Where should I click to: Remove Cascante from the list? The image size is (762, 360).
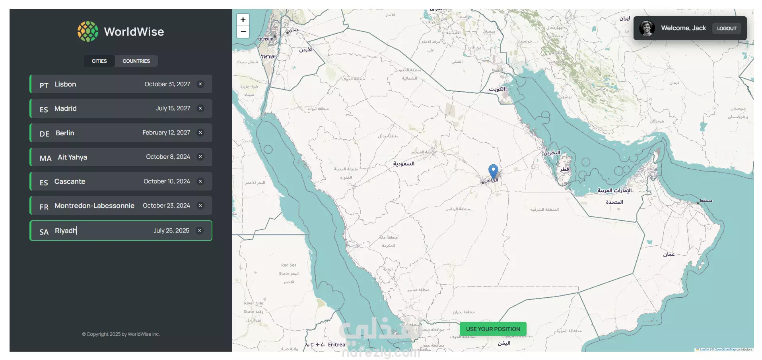(x=200, y=181)
